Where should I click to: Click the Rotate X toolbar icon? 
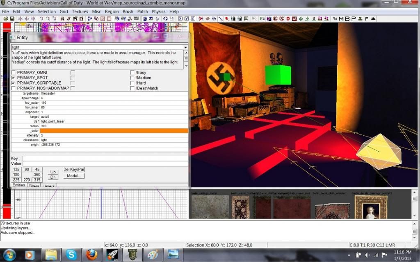[41, 19]
